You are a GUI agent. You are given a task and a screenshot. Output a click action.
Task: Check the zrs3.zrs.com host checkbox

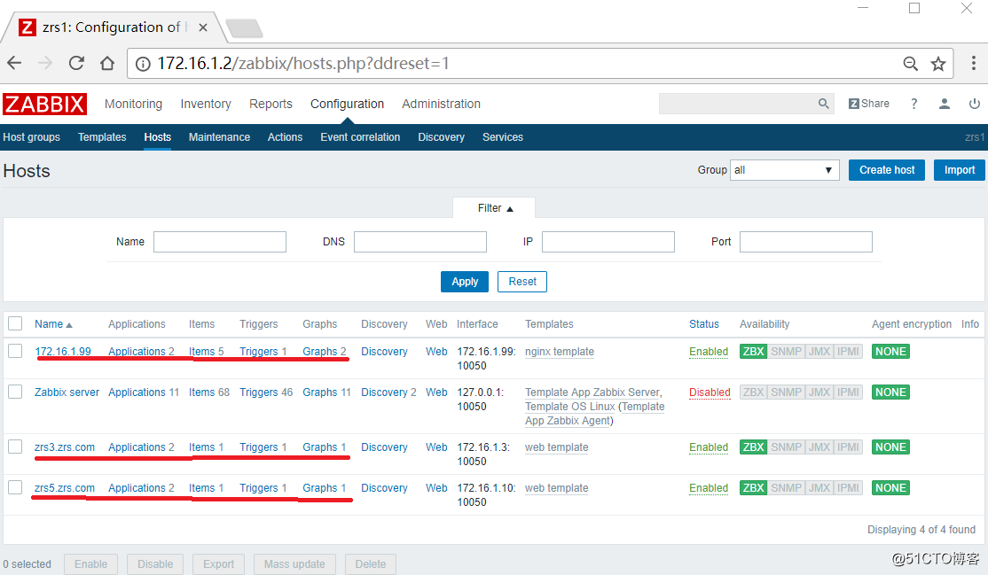pyautogui.click(x=15, y=447)
